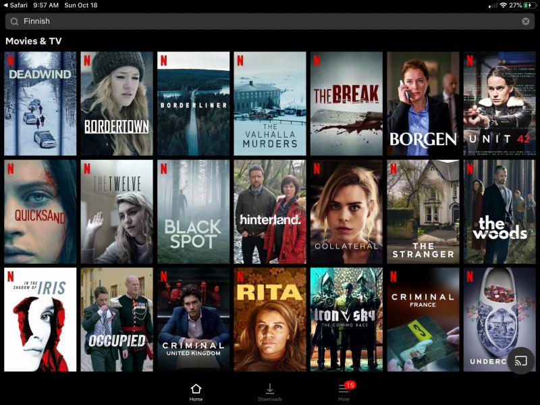Viewport: 540px width, 405px height.
Task: Open In the Shadow of Iris poster
Action: tap(40, 319)
